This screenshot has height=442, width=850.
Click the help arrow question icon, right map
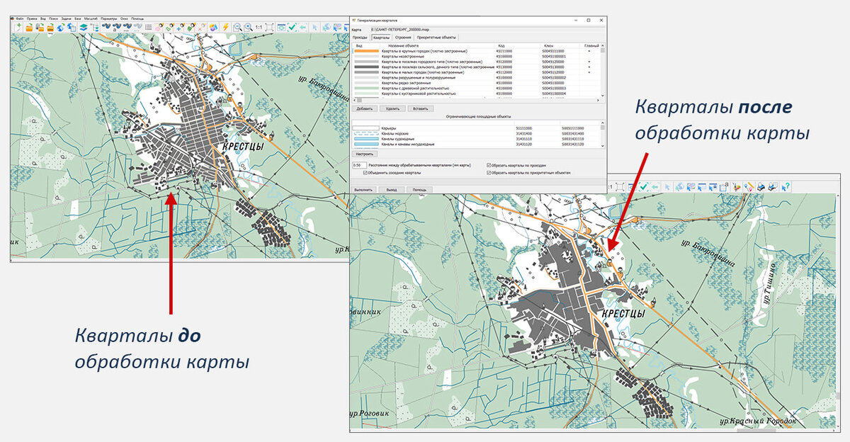point(786,186)
